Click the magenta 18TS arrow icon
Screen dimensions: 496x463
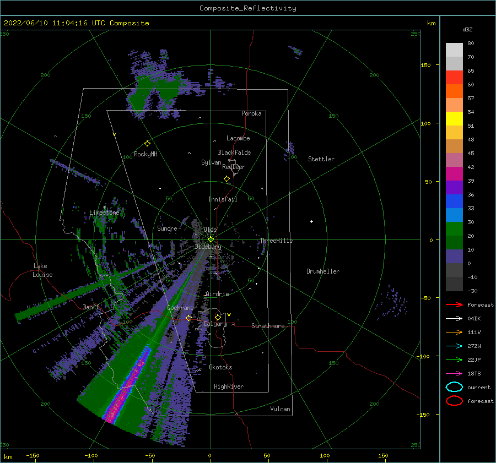(x=454, y=374)
